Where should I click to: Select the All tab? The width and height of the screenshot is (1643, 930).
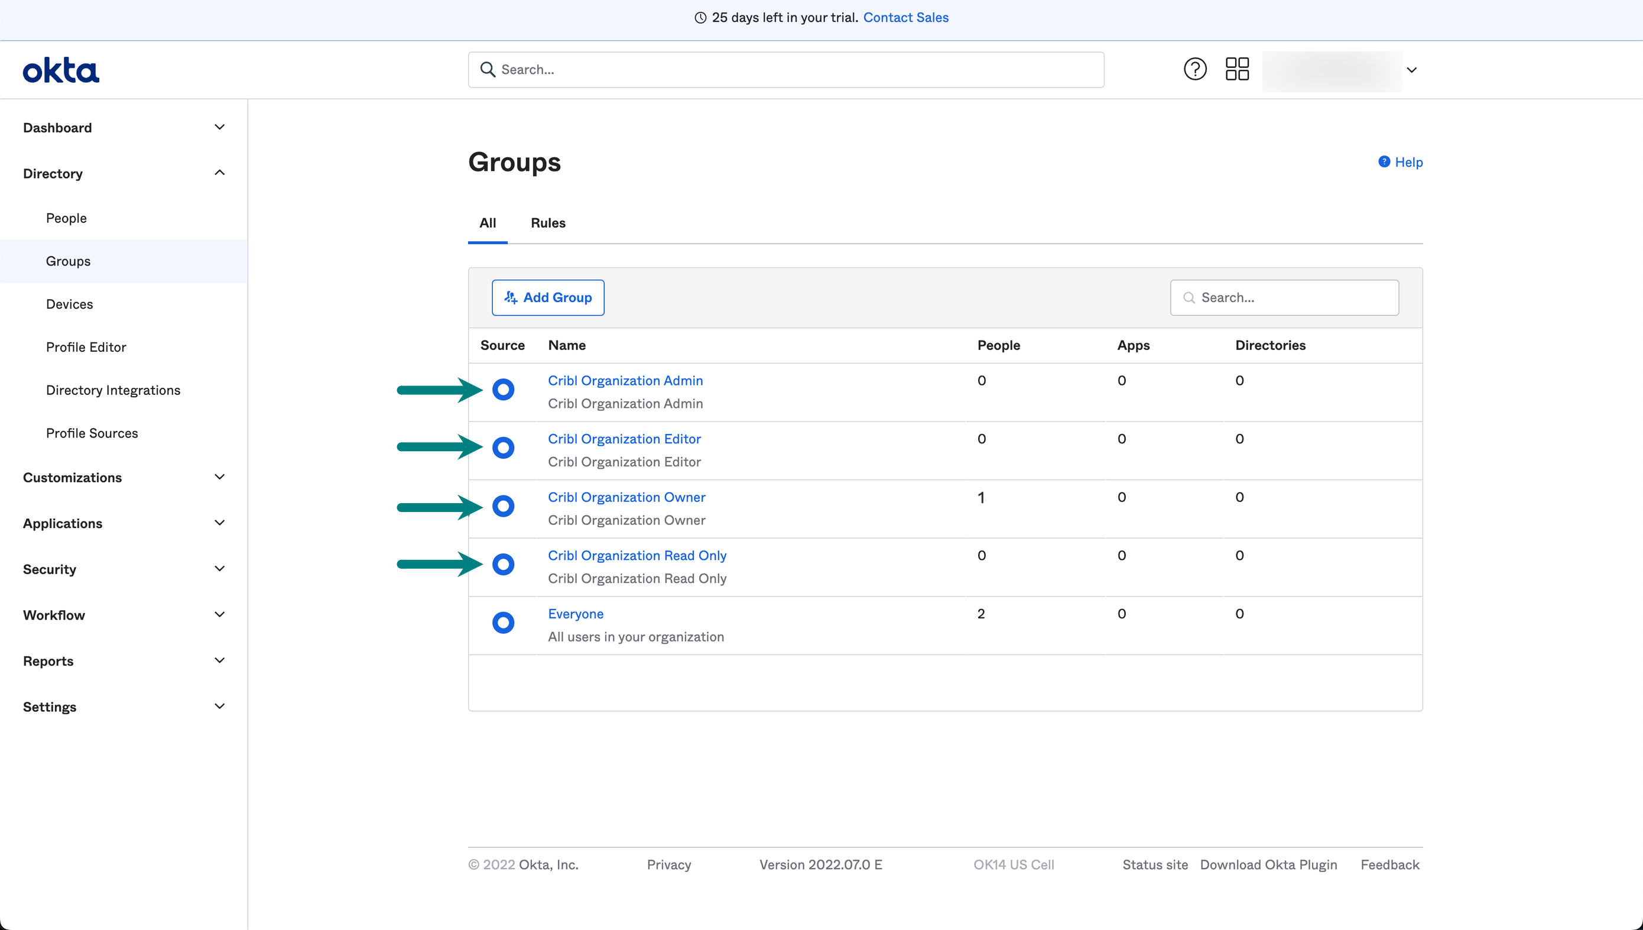488,223
